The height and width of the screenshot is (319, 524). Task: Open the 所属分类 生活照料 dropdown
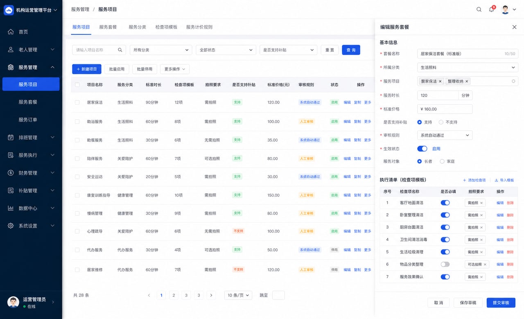(x=468, y=68)
